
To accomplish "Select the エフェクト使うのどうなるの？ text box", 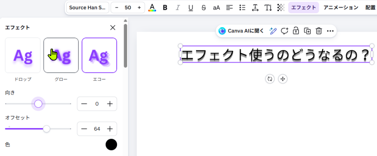I will 276,54.
